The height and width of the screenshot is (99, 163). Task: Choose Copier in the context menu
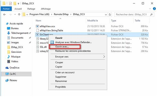pyautogui.click(x=59, y=67)
